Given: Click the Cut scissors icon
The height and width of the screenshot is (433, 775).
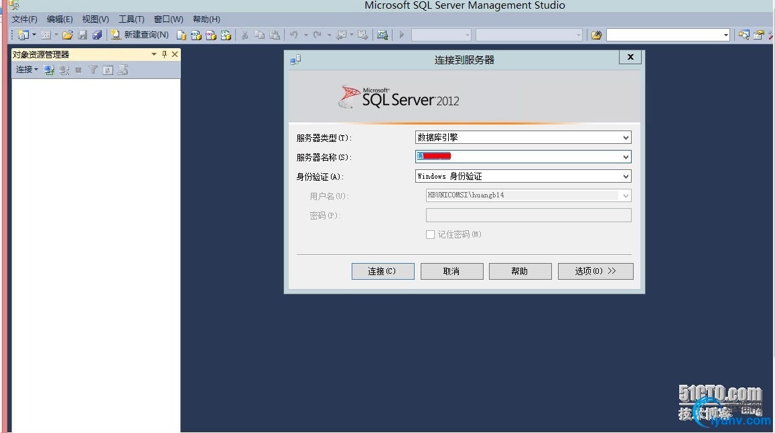Looking at the screenshot, I should click(244, 35).
